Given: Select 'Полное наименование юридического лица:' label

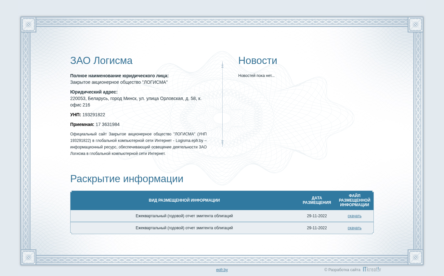Looking at the screenshot, I should click(119, 76).
